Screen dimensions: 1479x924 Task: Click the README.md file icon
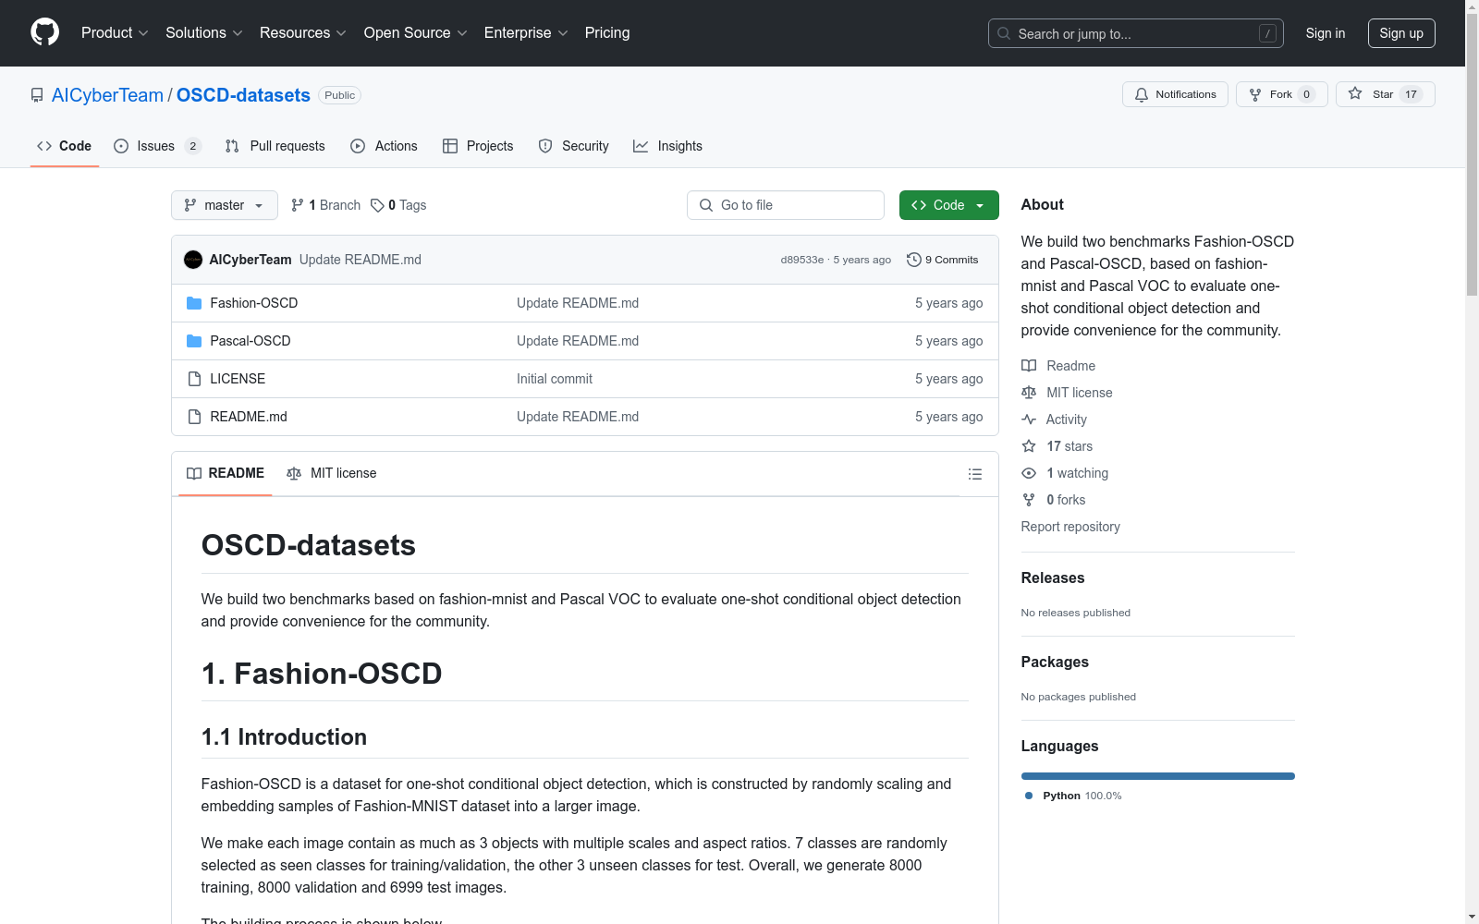(194, 417)
